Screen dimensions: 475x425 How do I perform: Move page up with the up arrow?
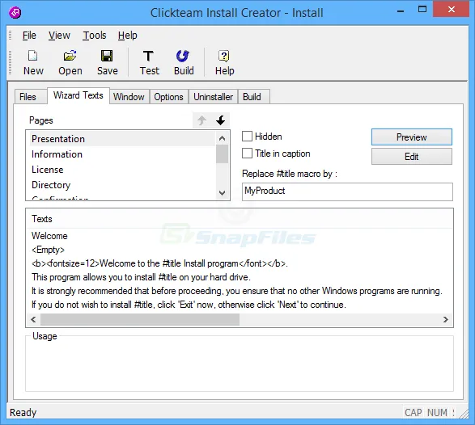(201, 120)
